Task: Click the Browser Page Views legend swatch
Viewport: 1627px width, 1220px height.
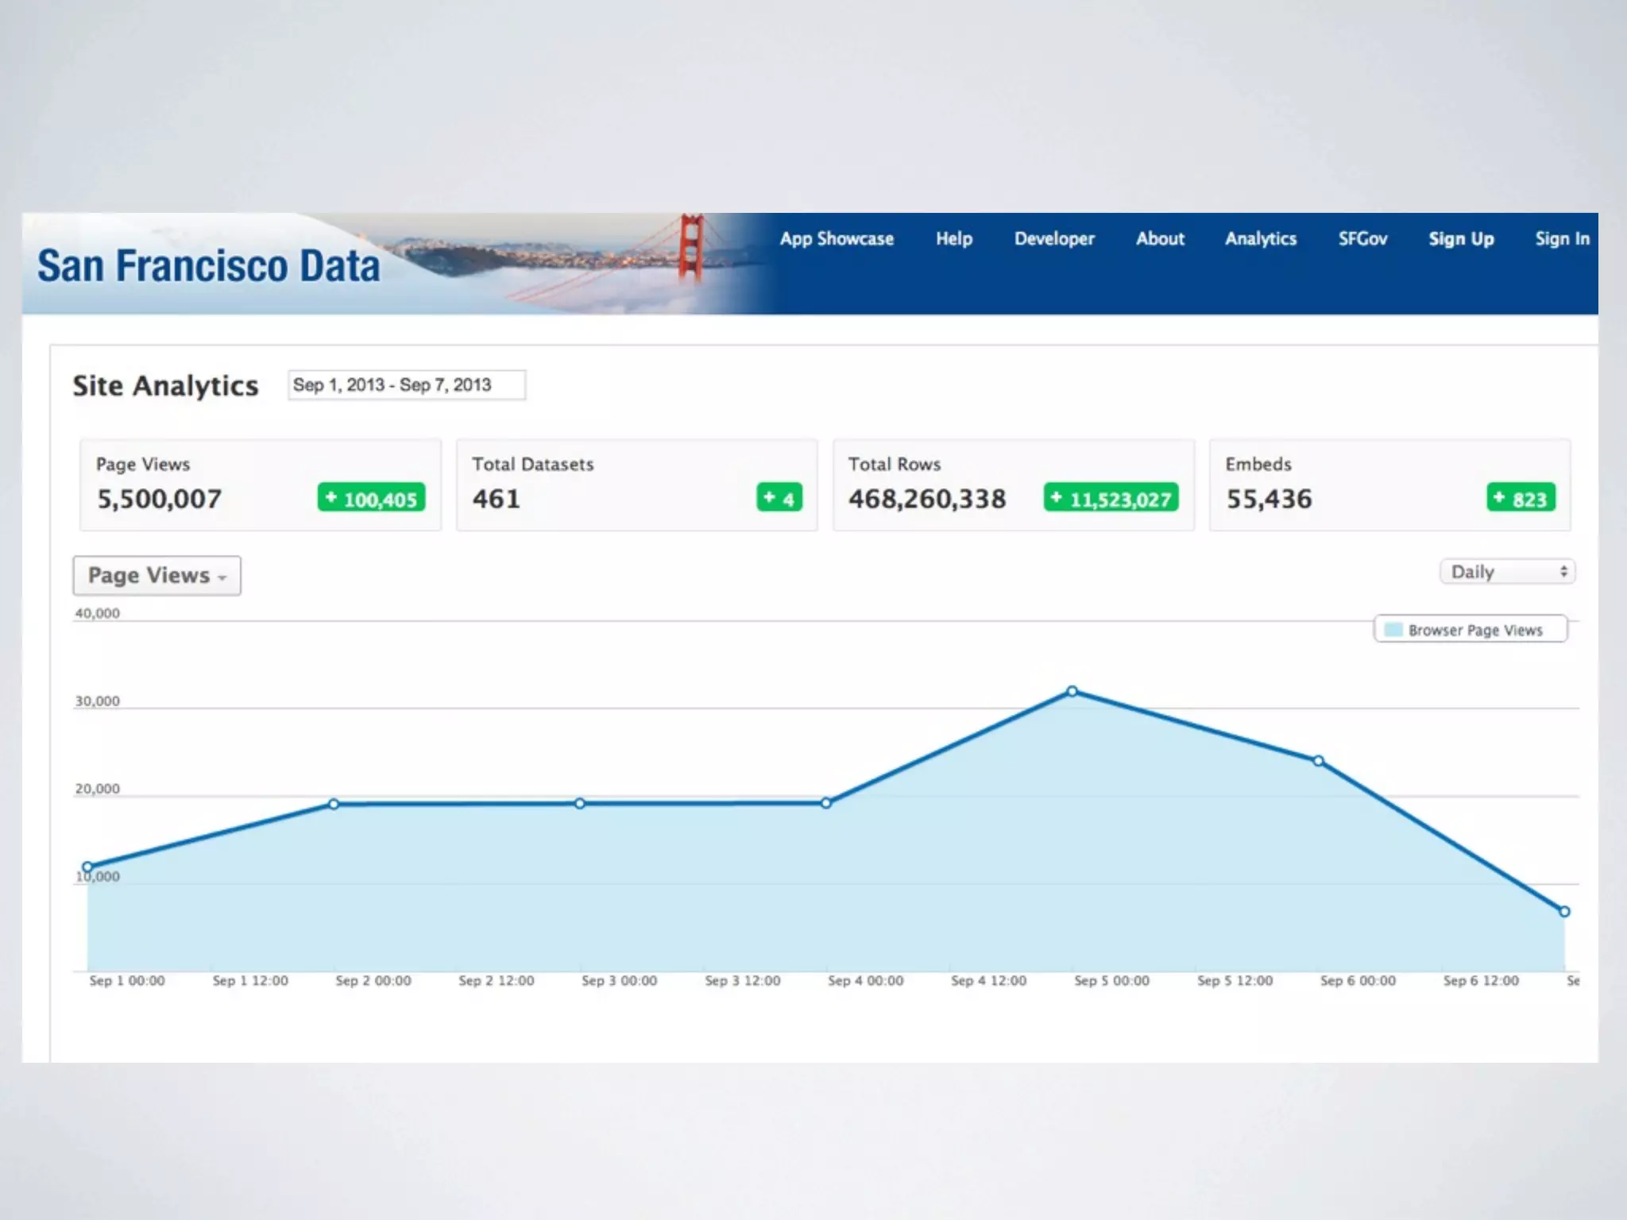Action: 1393,630
